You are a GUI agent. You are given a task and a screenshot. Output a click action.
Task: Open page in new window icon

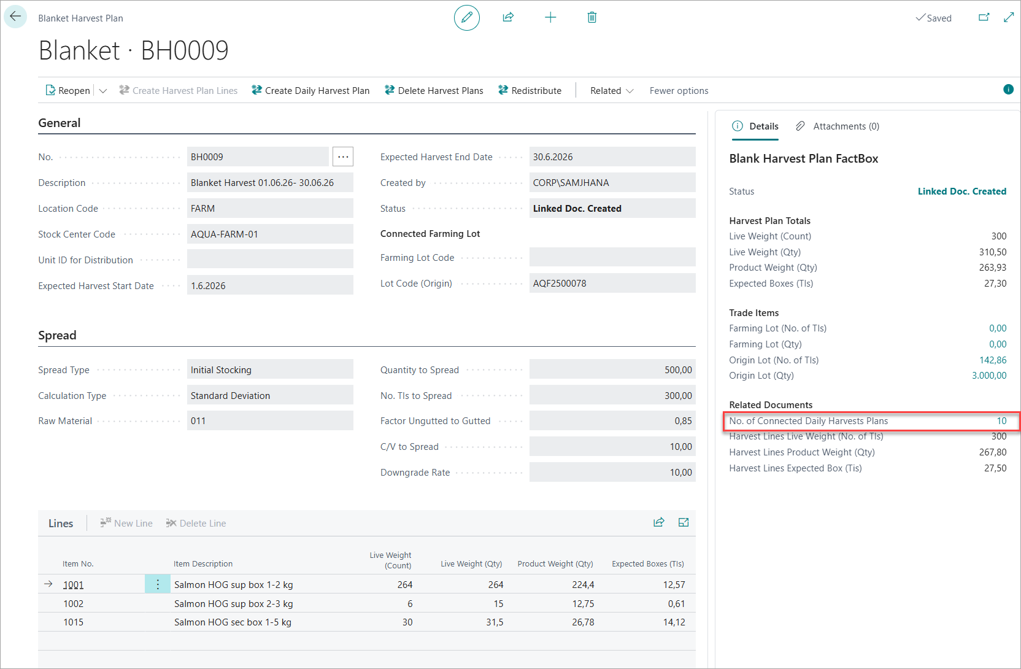[x=984, y=17]
